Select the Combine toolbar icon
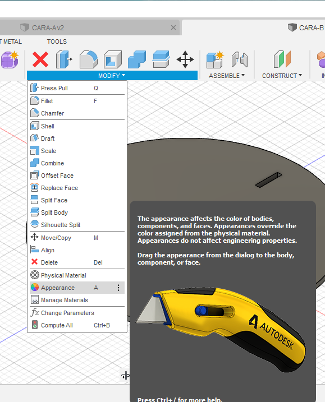Image resolution: width=325 pixels, height=402 pixels. [137, 59]
